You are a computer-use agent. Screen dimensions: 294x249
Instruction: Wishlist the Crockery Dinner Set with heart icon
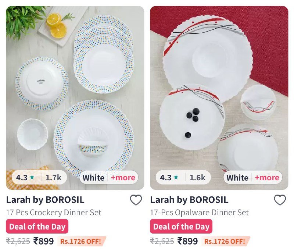click(x=136, y=200)
